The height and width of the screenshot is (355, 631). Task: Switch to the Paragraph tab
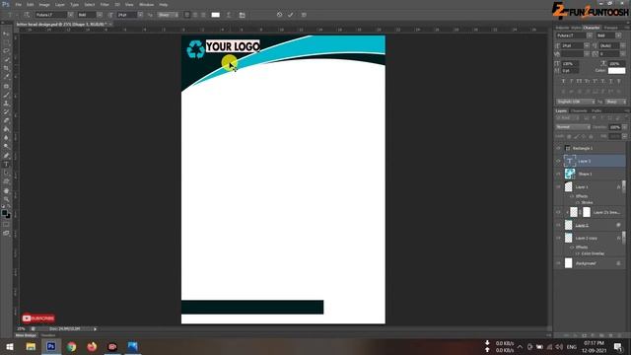pos(611,28)
